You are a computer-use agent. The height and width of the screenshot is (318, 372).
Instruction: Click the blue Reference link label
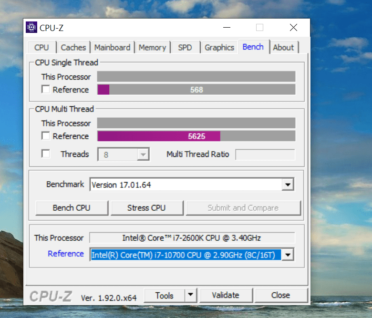pyautogui.click(x=66, y=254)
